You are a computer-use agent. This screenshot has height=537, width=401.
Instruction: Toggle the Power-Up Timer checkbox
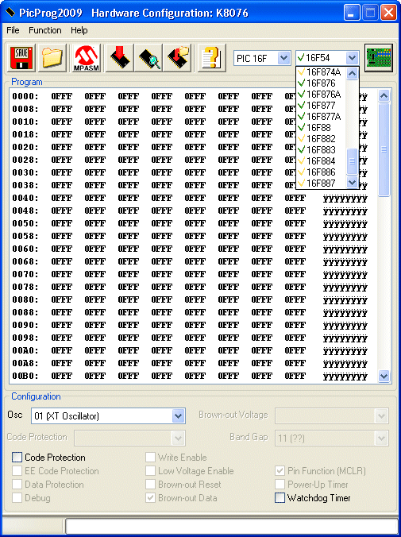(280, 485)
